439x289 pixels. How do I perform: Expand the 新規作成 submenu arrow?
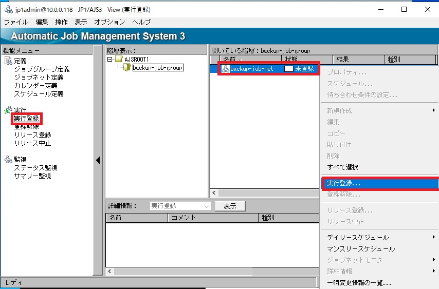(434, 110)
